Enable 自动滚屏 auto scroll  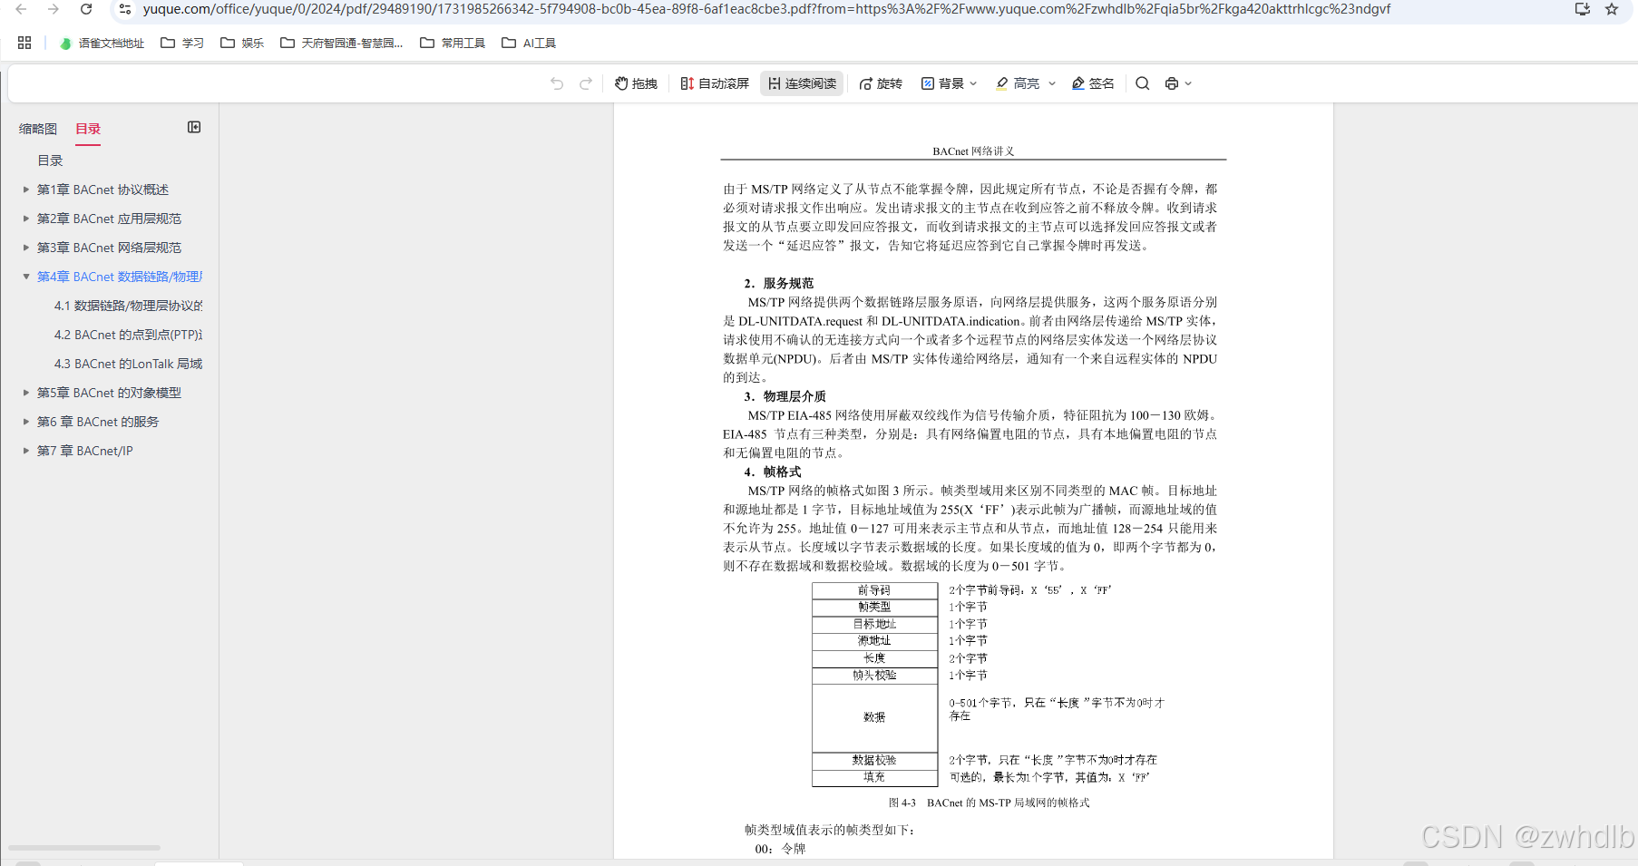(x=715, y=83)
